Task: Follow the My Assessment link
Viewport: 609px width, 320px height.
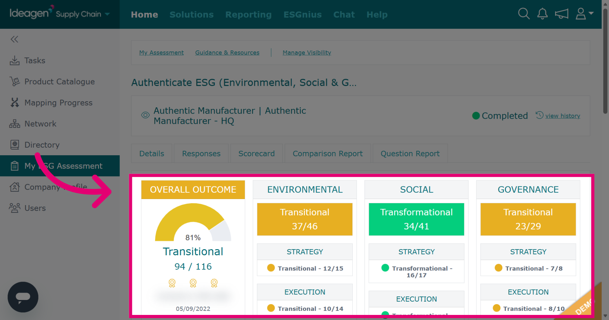Action: [x=161, y=53]
